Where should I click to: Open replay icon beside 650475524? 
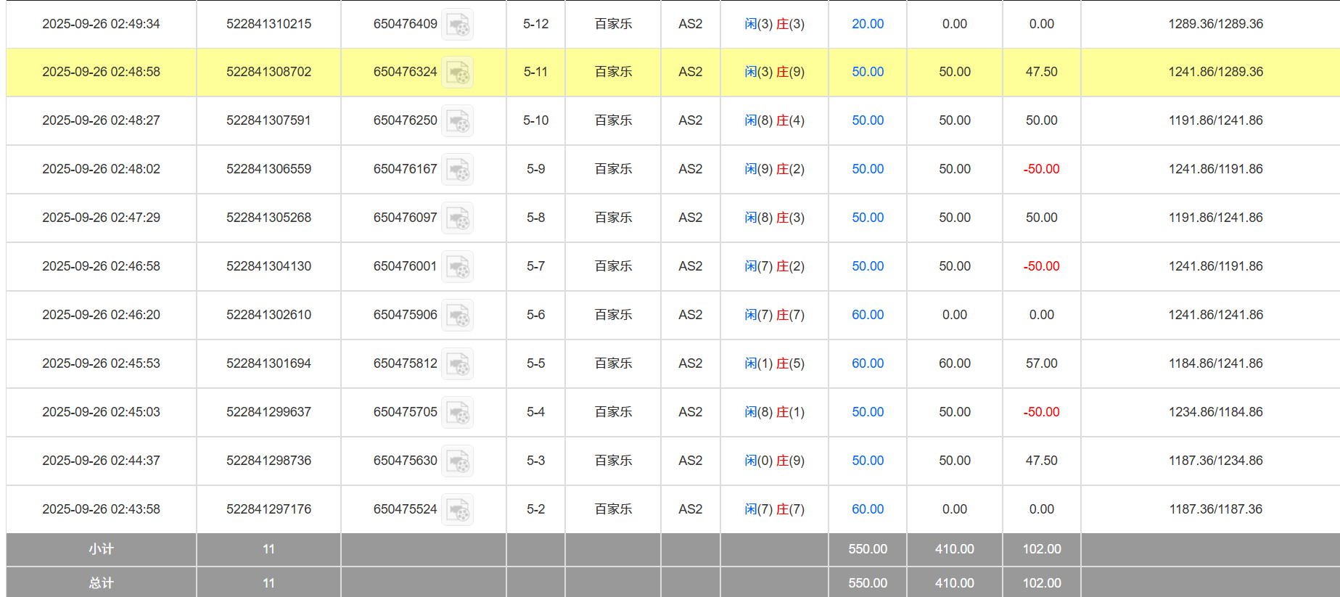point(458,510)
